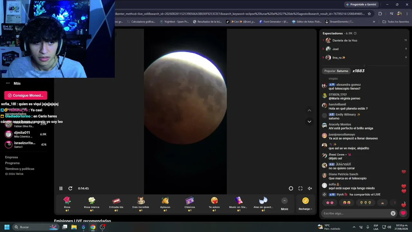
Task: Send the Music on Stage gift
Action: coord(239,204)
